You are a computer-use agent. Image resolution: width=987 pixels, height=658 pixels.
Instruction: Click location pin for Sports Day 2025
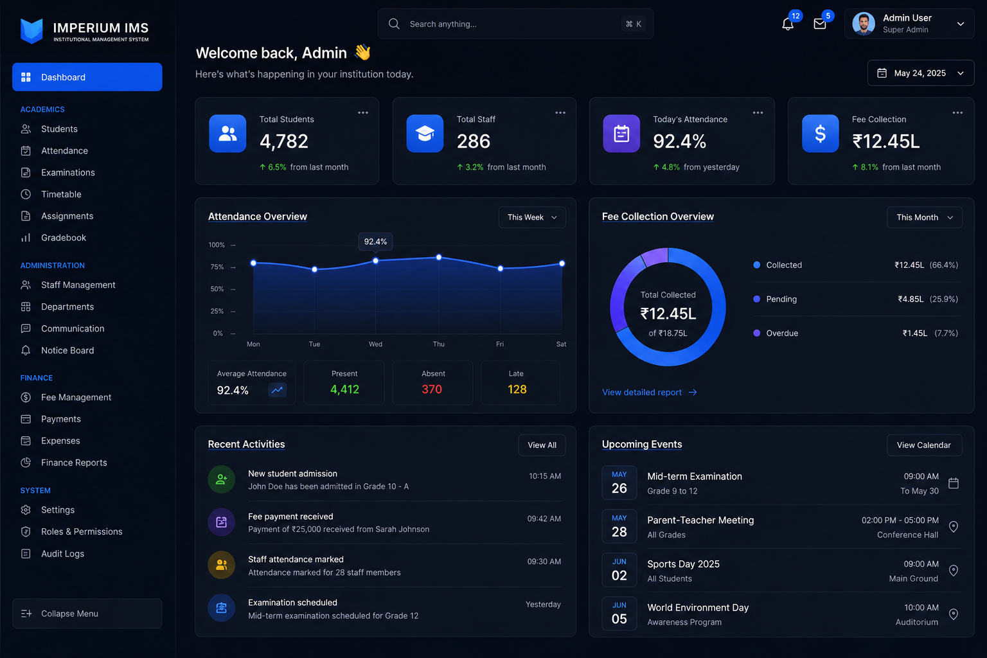954,571
